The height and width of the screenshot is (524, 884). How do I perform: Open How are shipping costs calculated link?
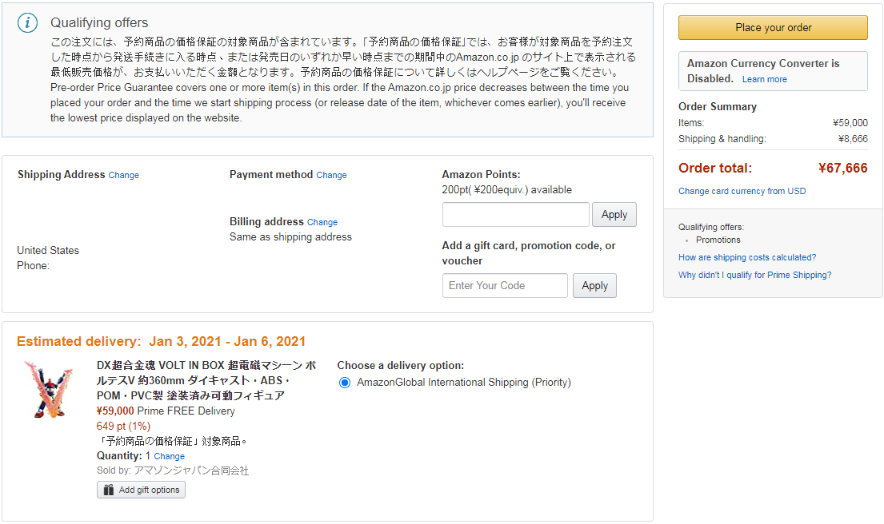pyautogui.click(x=747, y=258)
